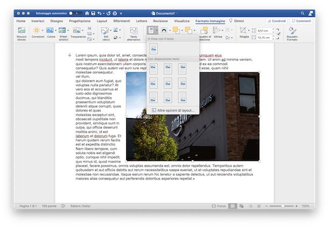Click the zoom slider handle

click(x=283, y=206)
